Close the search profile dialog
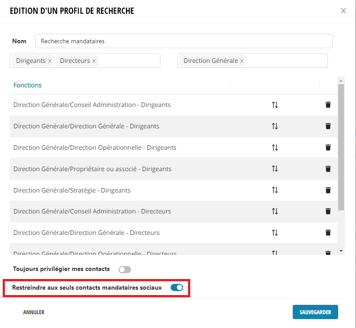The height and width of the screenshot is (328, 356). click(343, 11)
